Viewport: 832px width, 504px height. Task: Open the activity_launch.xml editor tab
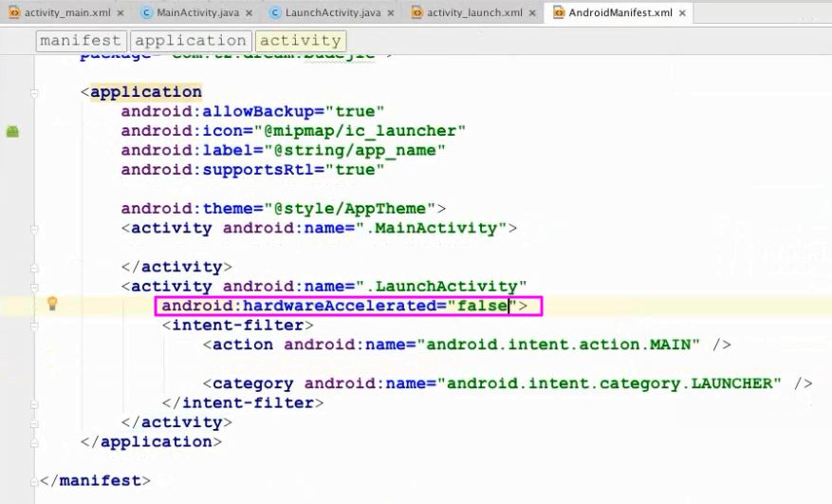(474, 12)
